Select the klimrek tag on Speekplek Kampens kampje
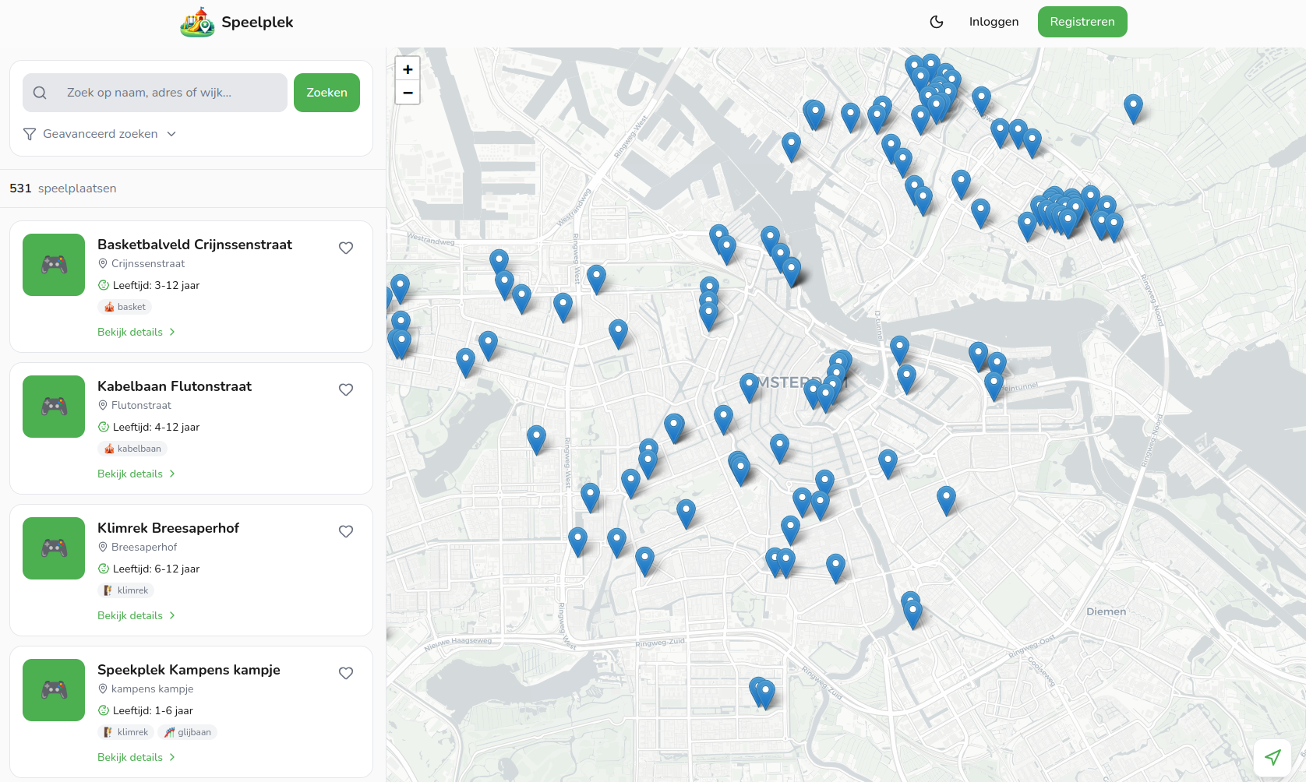Screen dimensions: 1306x782 126,732
